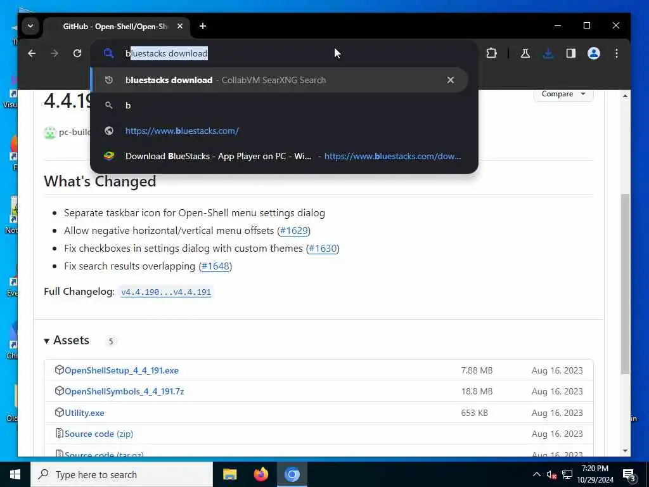The width and height of the screenshot is (649, 487).
Task: Show hidden system tray icons
Action: (536, 474)
